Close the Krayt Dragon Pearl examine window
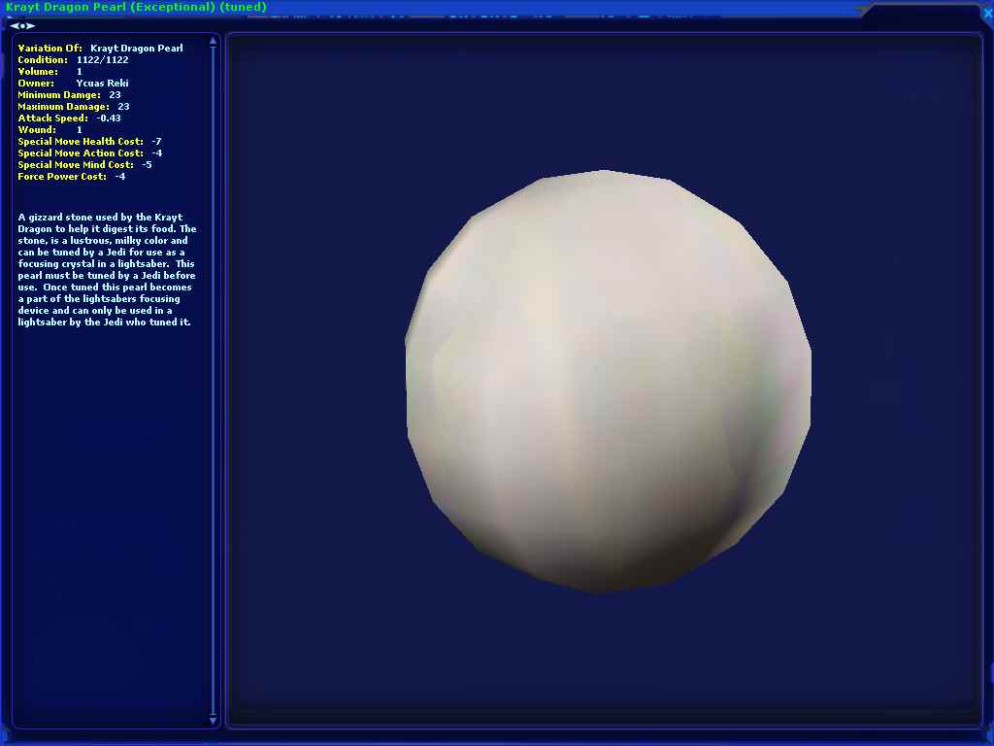The image size is (994, 746). (x=987, y=13)
